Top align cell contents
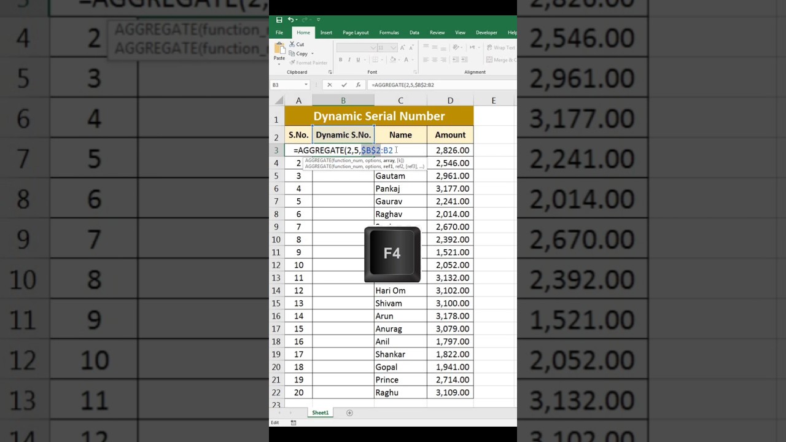Image resolution: width=786 pixels, height=442 pixels. pos(426,47)
